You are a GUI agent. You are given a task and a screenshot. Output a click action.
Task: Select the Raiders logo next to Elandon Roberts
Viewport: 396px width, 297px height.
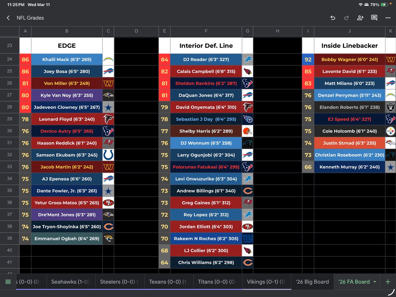tap(391, 107)
